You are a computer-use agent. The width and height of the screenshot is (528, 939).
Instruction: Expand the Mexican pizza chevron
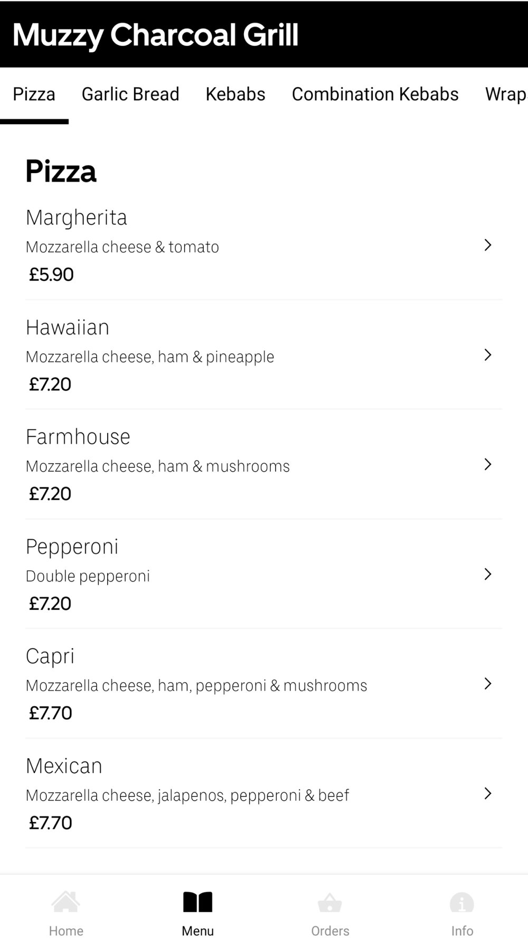coord(488,793)
